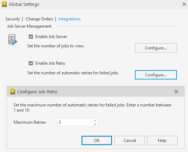
Task: Close the Configure Job Retry dialog
Action: 176,92
